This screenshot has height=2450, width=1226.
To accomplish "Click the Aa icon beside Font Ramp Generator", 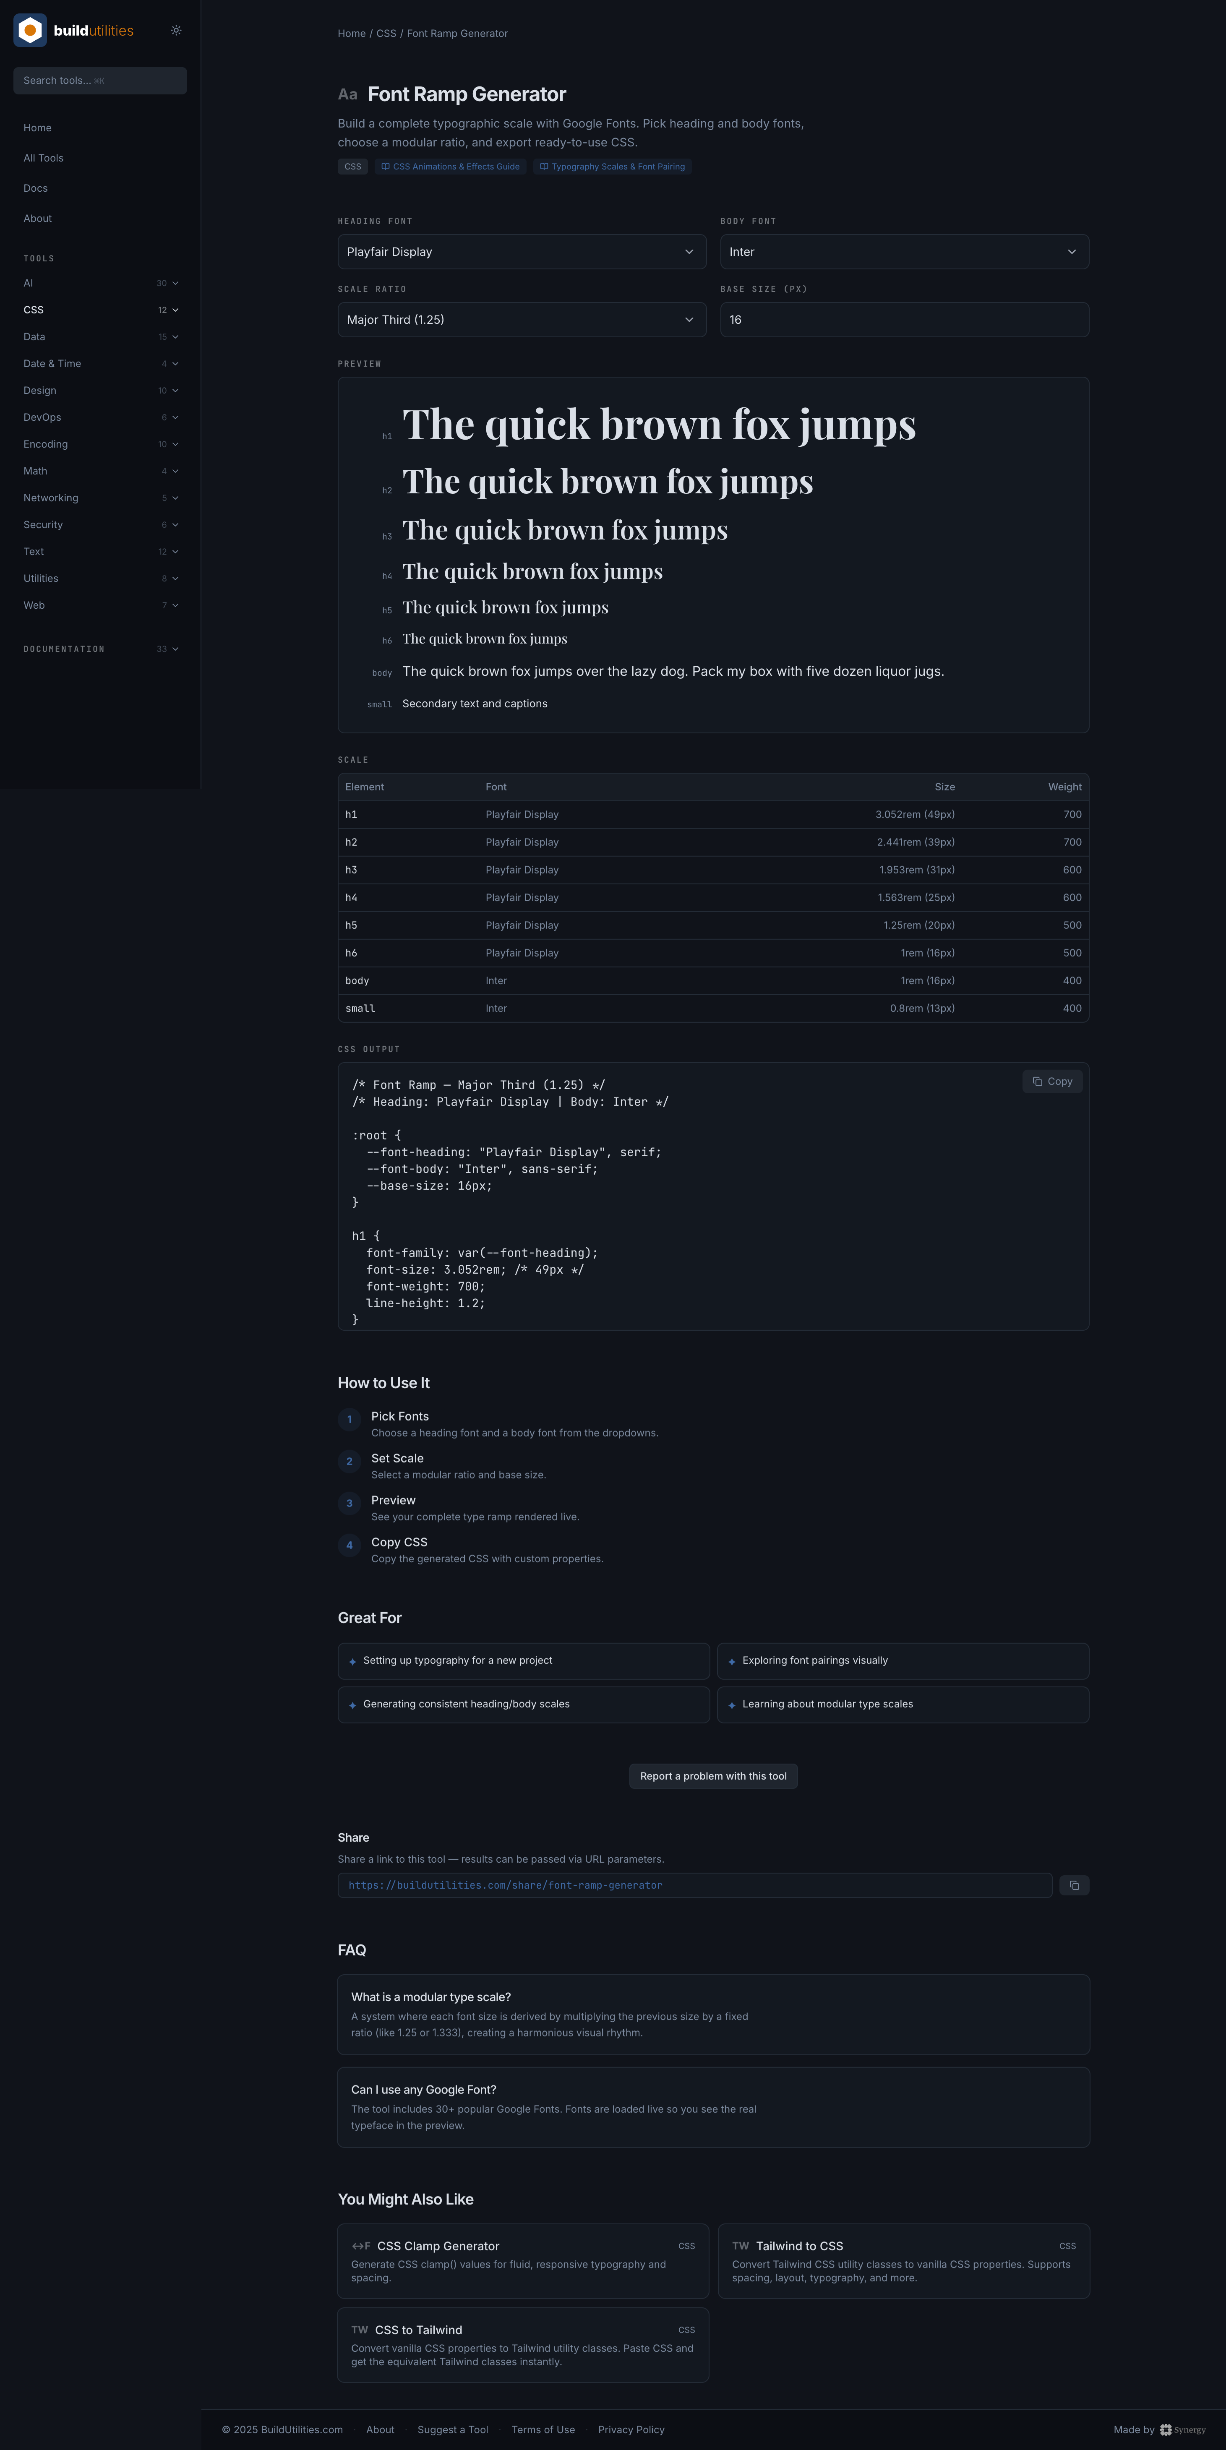I will [x=347, y=94].
